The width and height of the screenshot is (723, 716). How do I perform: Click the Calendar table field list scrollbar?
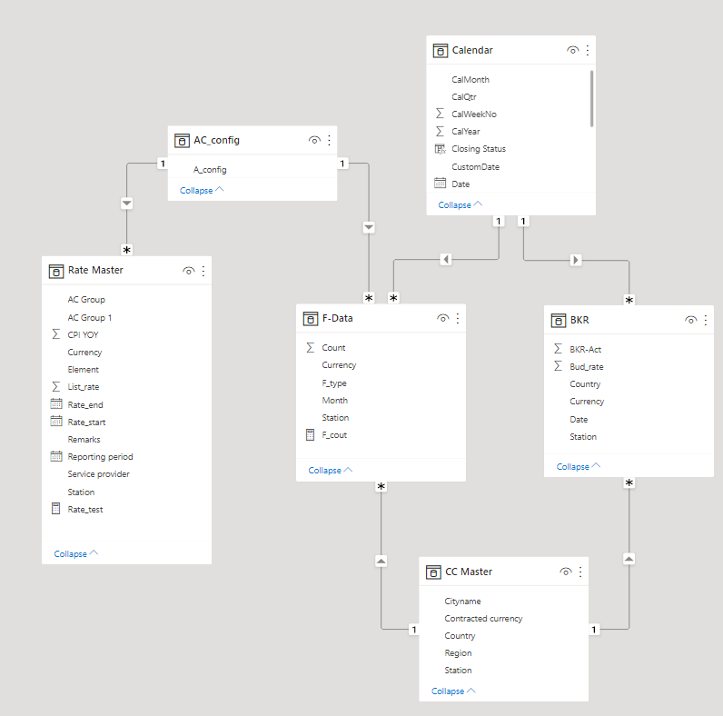pyautogui.click(x=592, y=98)
